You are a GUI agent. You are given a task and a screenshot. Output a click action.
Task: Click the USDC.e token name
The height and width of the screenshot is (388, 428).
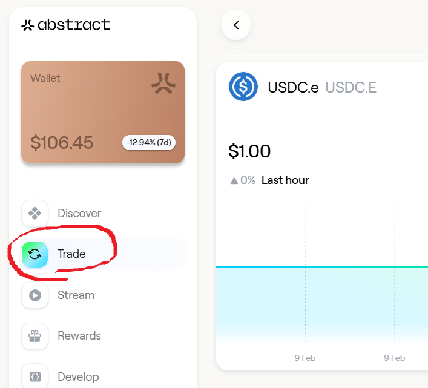coord(293,87)
